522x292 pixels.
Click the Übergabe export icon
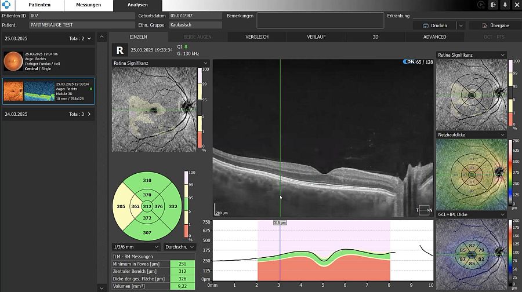point(484,25)
